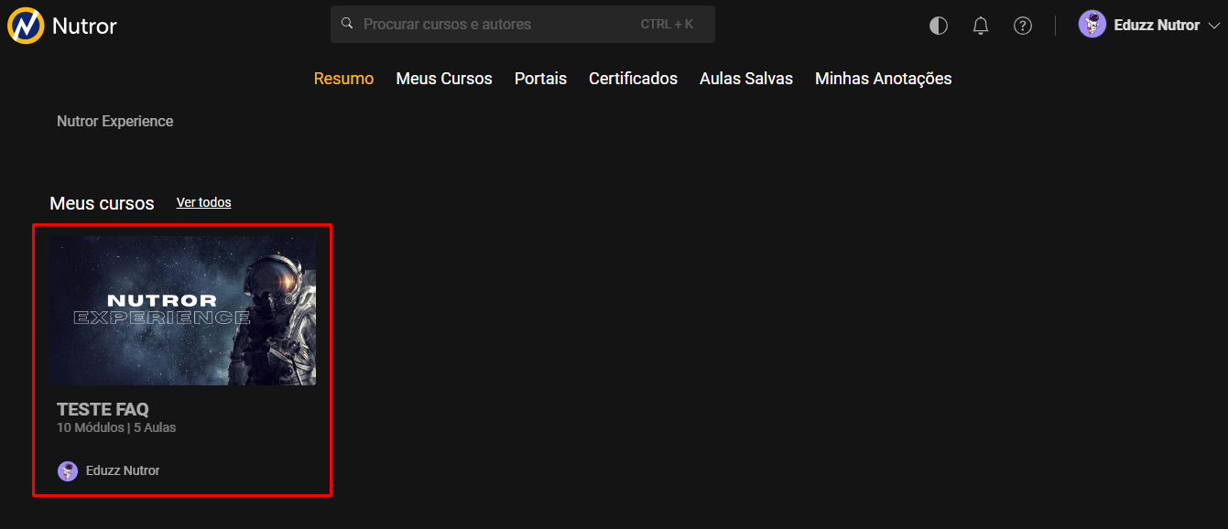Open the help question mark icon
1228x529 pixels.
(1023, 26)
